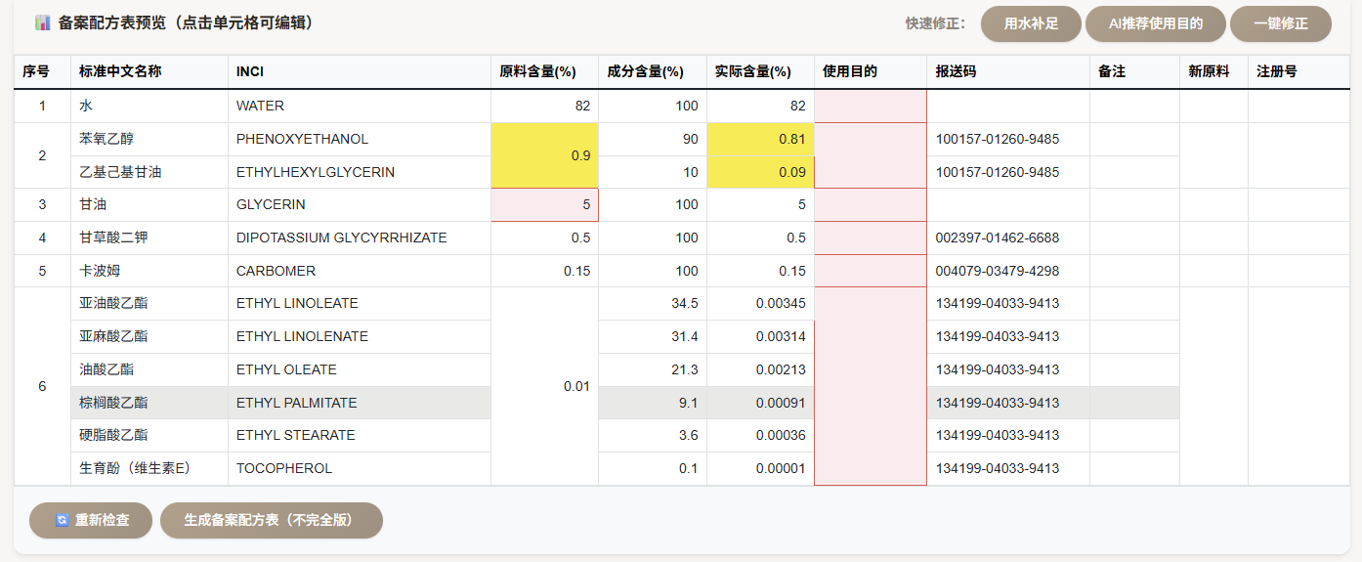Select the 成分含量(%) column header
Viewport: 1362px width, 562px height.
[653, 72]
